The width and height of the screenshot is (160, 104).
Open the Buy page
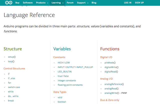point(17,3)
